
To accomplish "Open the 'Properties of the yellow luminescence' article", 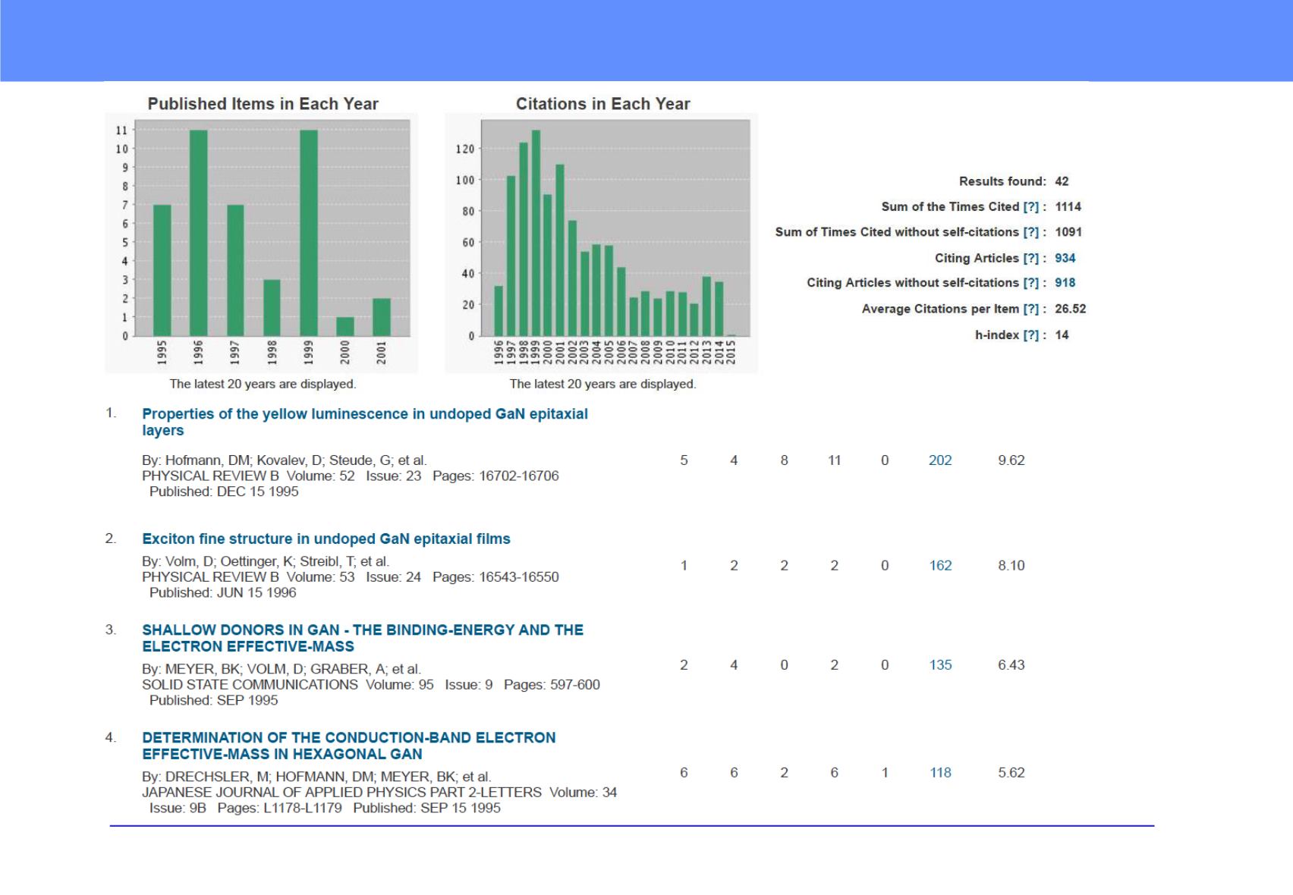I will click(365, 422).
